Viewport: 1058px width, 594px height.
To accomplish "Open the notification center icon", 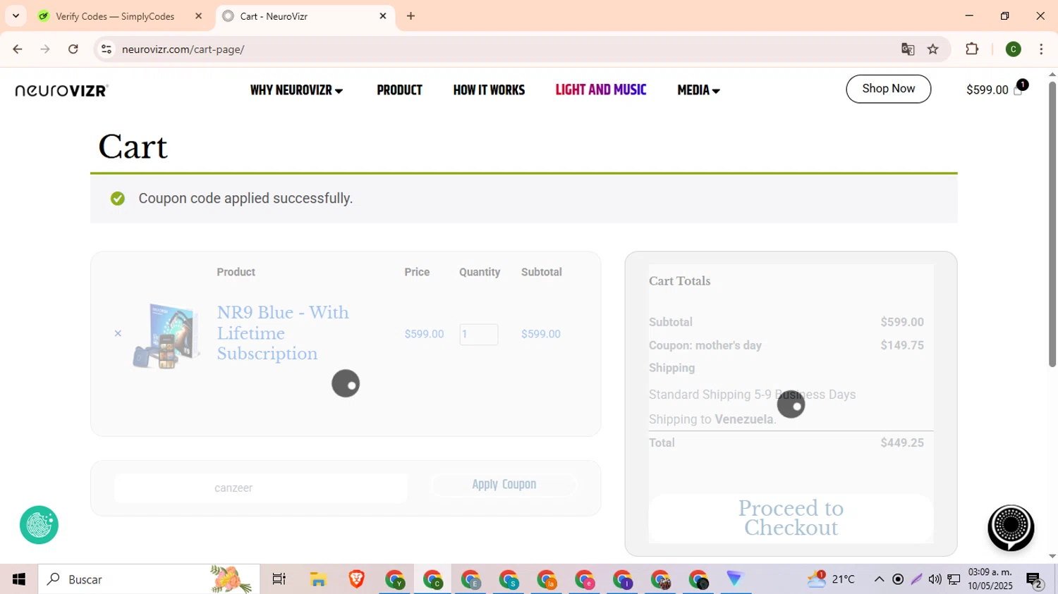I will click(1035, 579).
